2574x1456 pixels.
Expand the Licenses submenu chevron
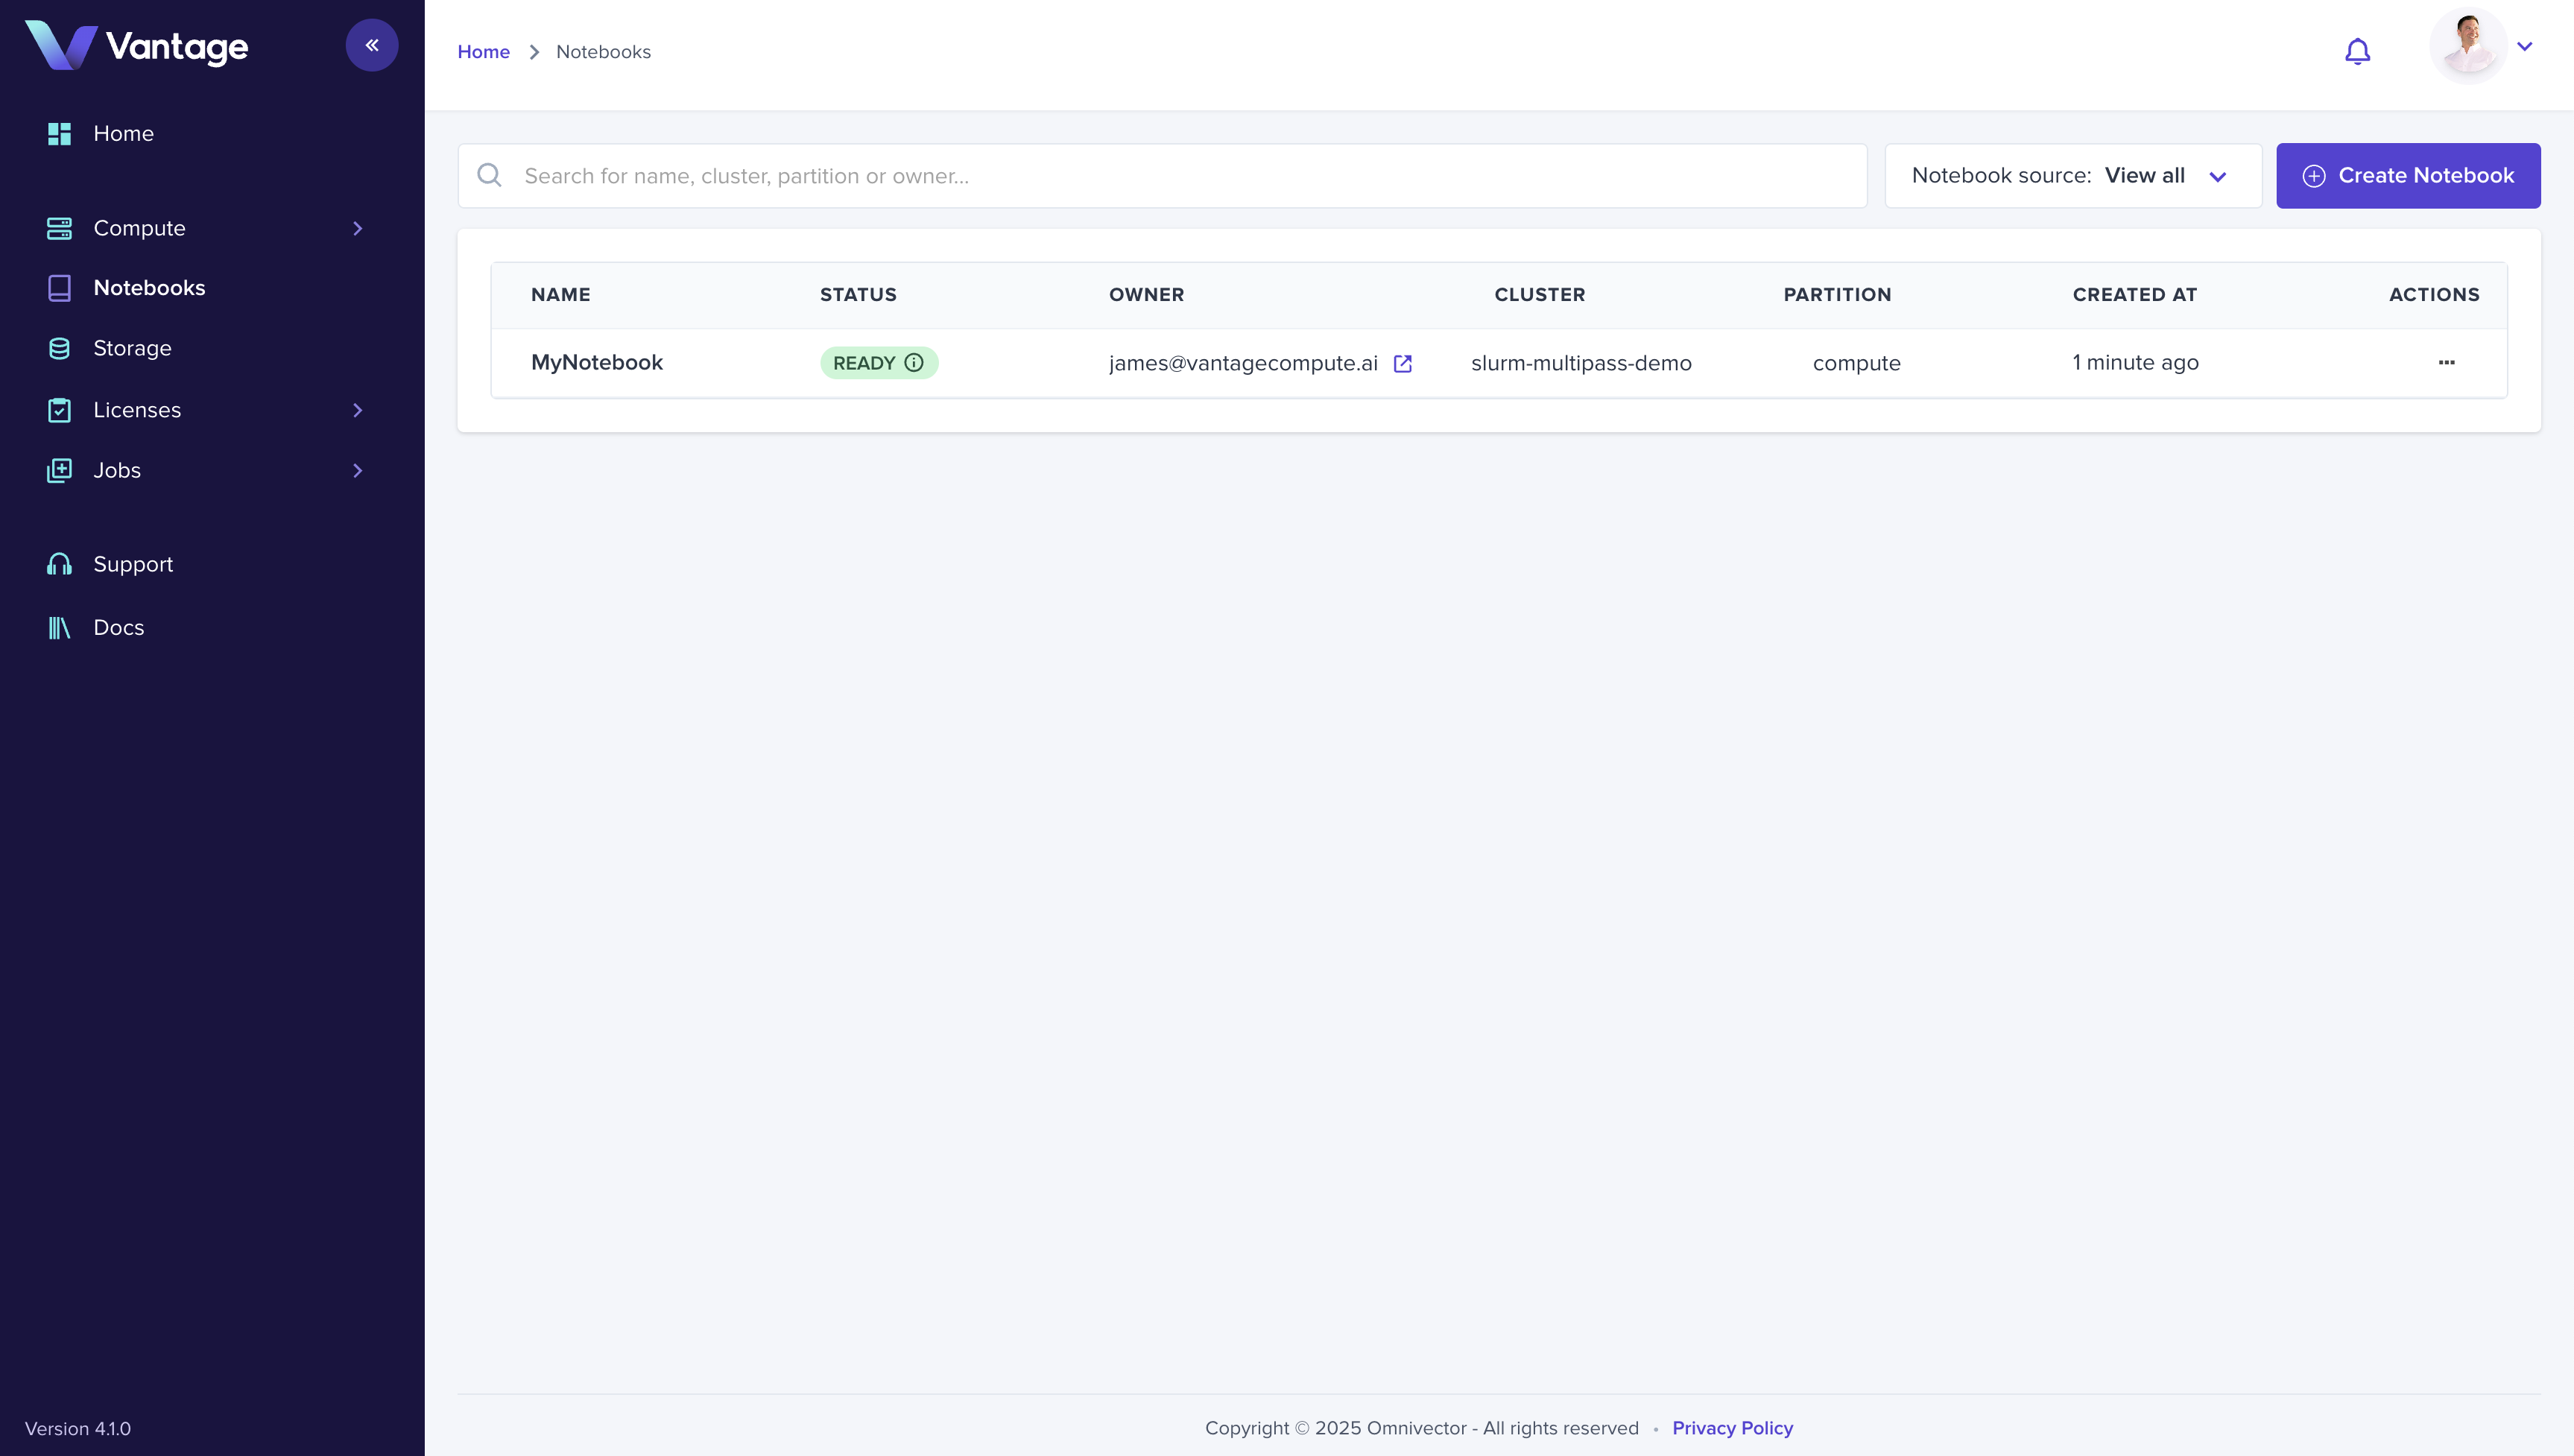pos(357,410)
